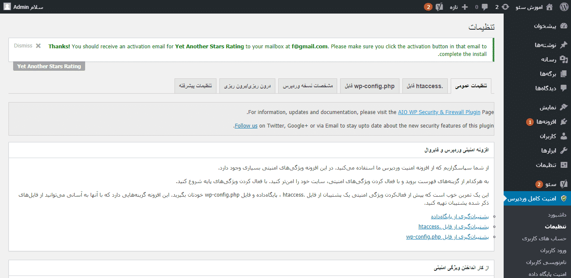Click the pages icon beside برگه‌ها
The image size is (571, 278).
pos(563,74)
